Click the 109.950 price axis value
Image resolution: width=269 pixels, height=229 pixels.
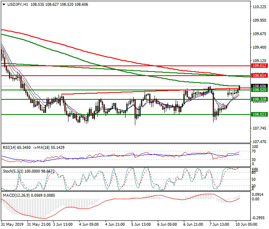coord(259,20)
